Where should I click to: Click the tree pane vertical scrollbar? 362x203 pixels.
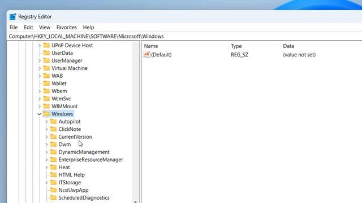click(x=136, y=122)
